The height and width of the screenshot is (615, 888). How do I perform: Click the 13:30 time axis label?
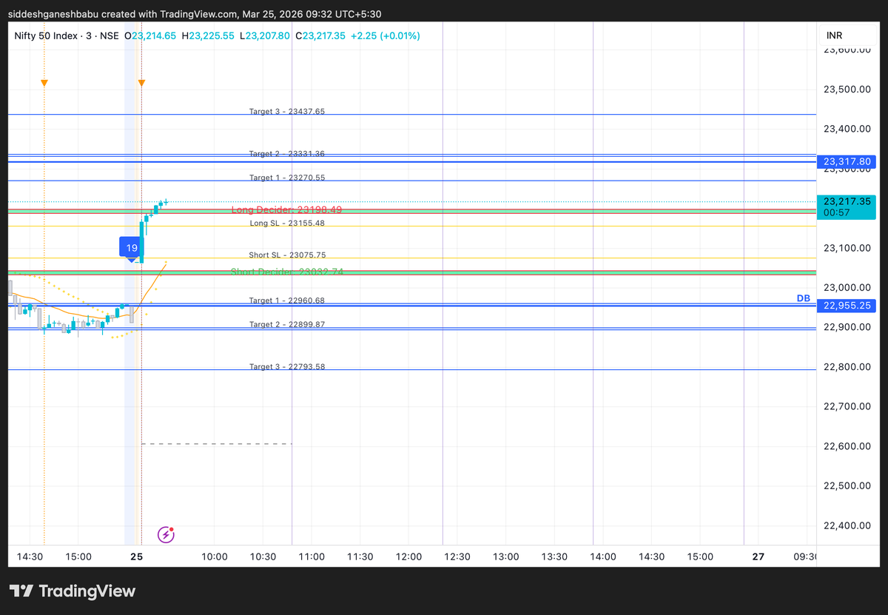click(554, 557)
